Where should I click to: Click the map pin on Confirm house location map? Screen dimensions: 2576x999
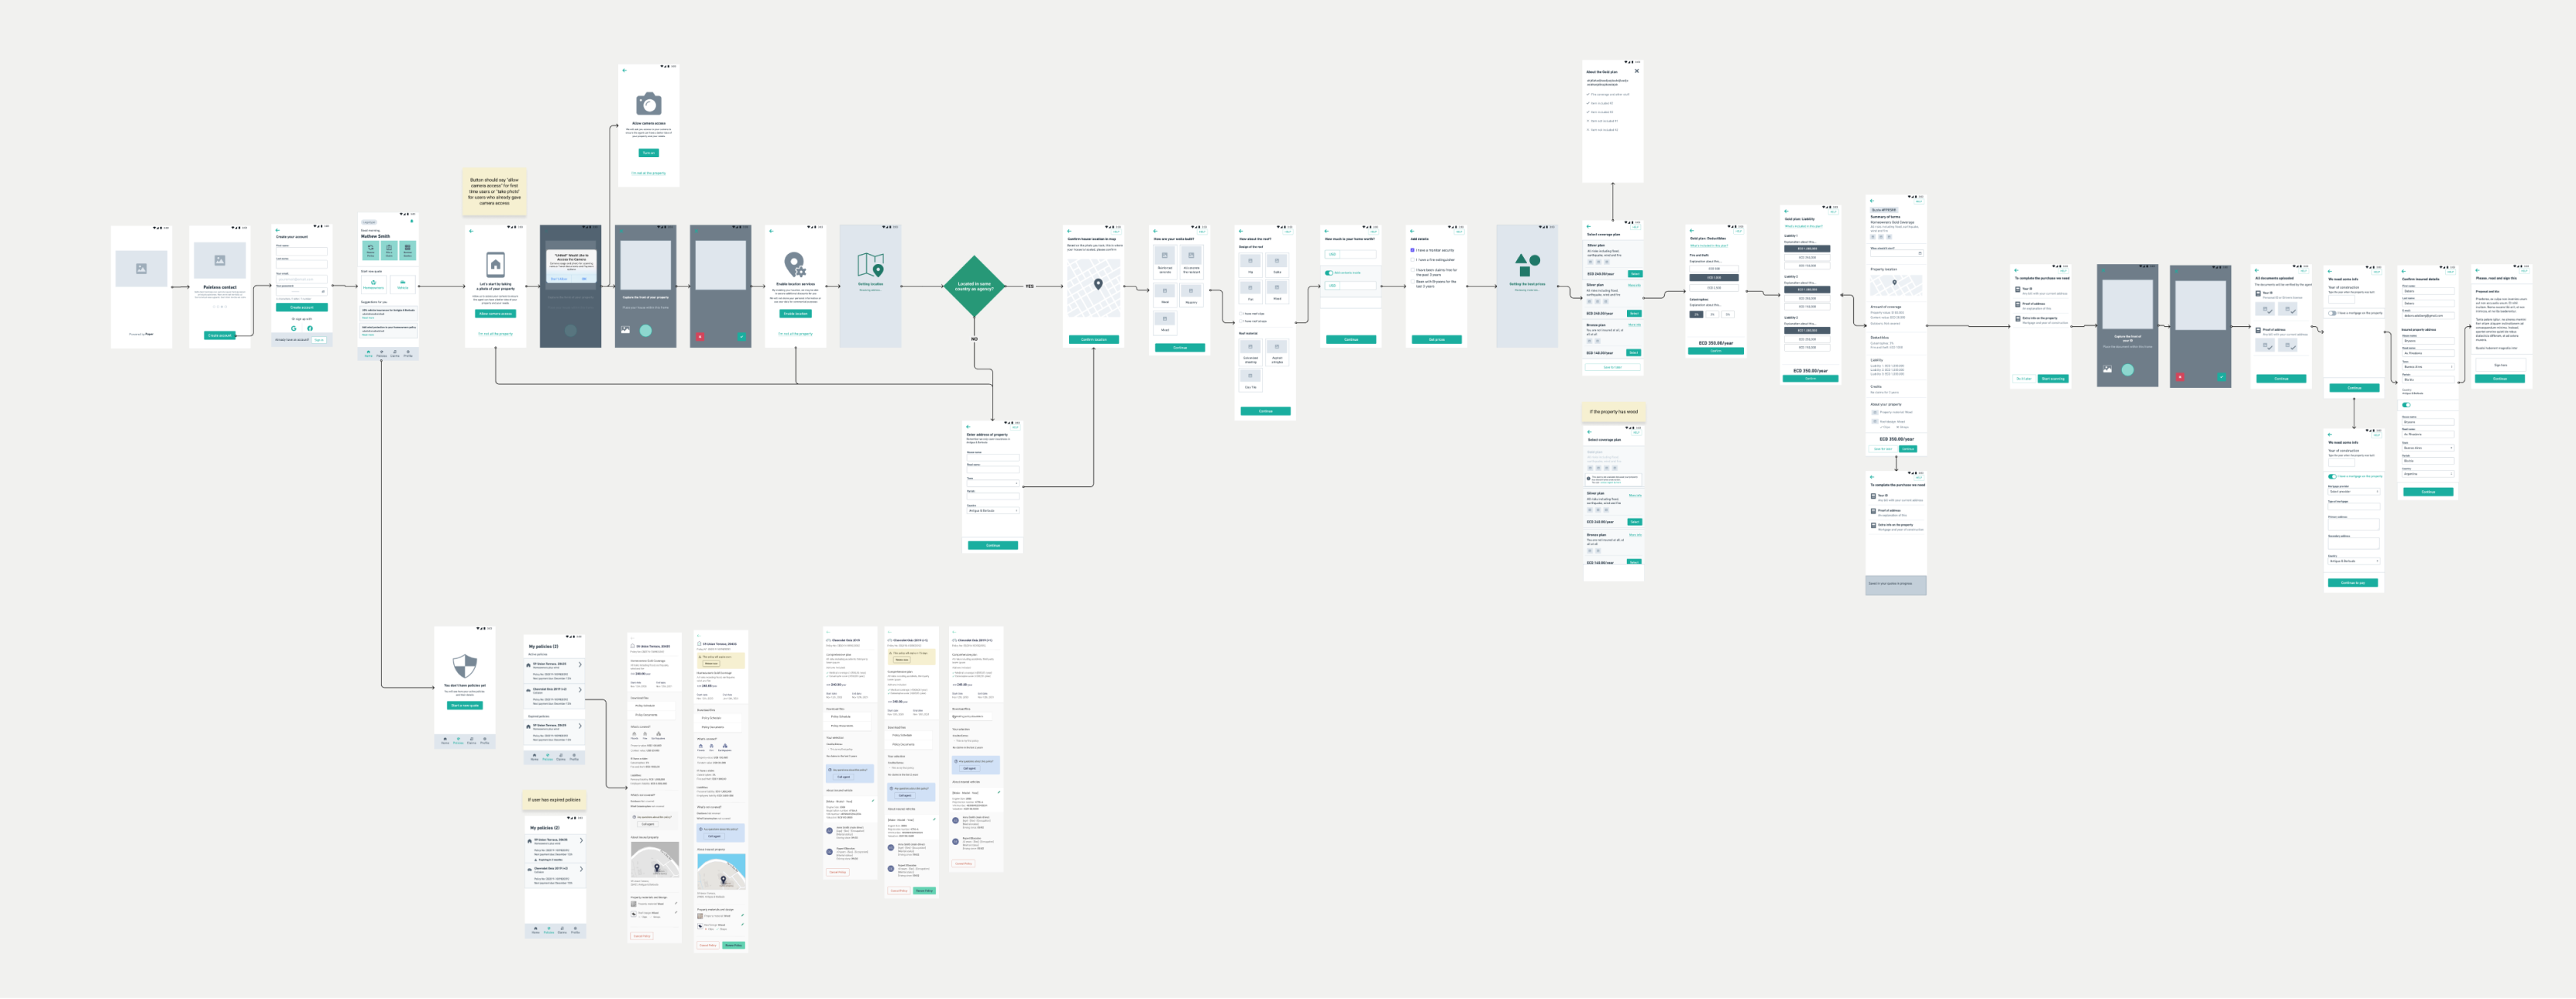[x=1098, y=284]
